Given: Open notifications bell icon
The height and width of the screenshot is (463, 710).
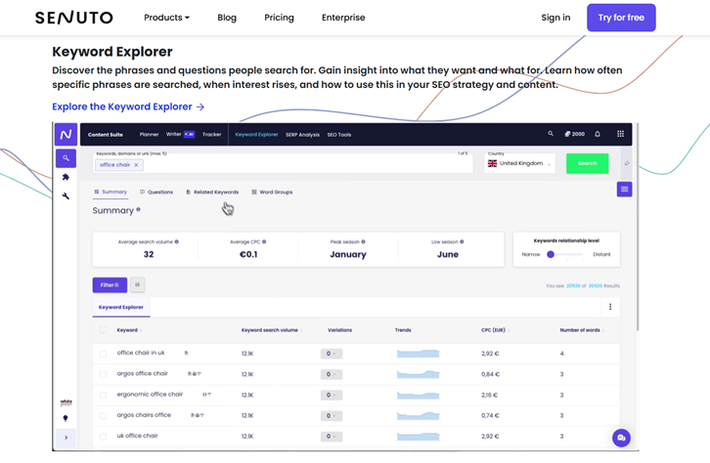Looking at the screenshot, I should point(598,134).
